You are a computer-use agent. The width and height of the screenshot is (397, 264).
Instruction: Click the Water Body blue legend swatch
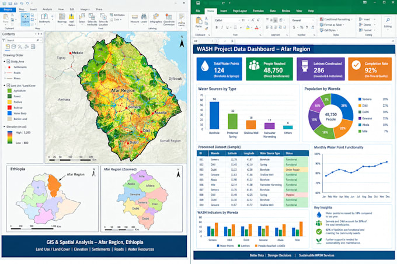point(9,113)
